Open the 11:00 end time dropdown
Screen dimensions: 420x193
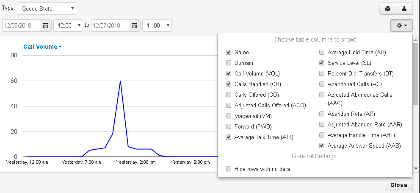(x=157, y=25)
